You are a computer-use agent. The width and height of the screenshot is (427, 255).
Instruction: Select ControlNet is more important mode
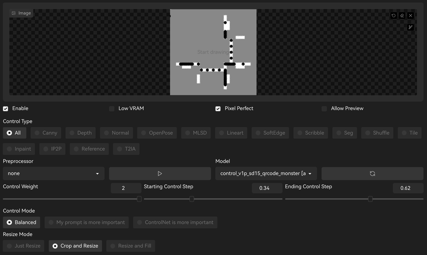coord(175,222)
